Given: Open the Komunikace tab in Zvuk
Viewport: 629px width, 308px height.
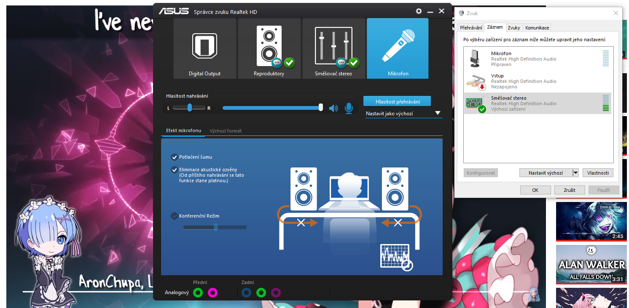Looking at the screenshot, I should pyautogui.click(x=537, y=28).
